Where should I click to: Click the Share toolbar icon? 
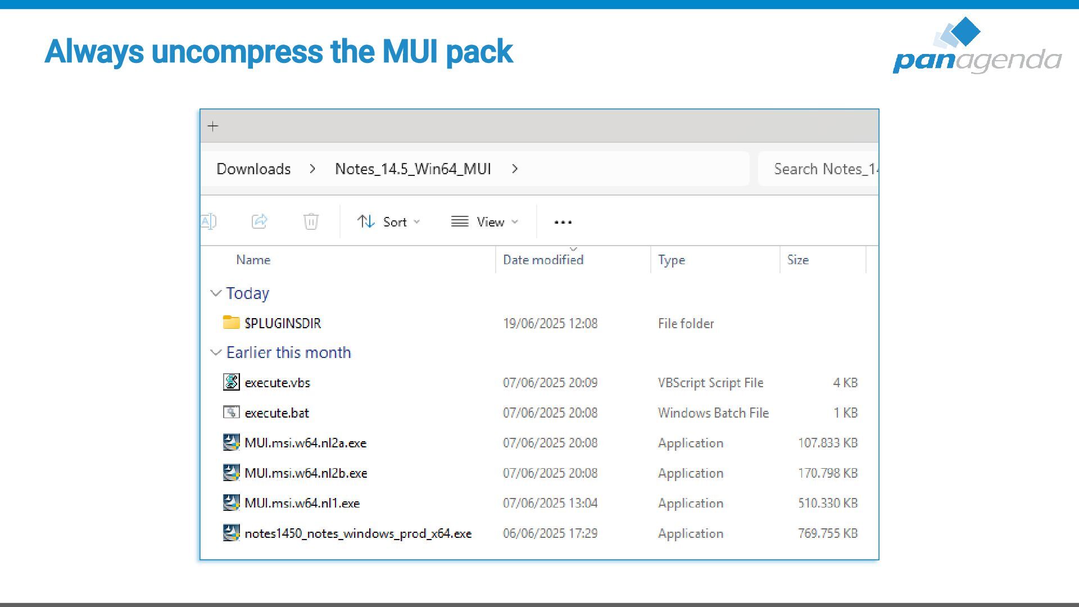click(259, 221)
